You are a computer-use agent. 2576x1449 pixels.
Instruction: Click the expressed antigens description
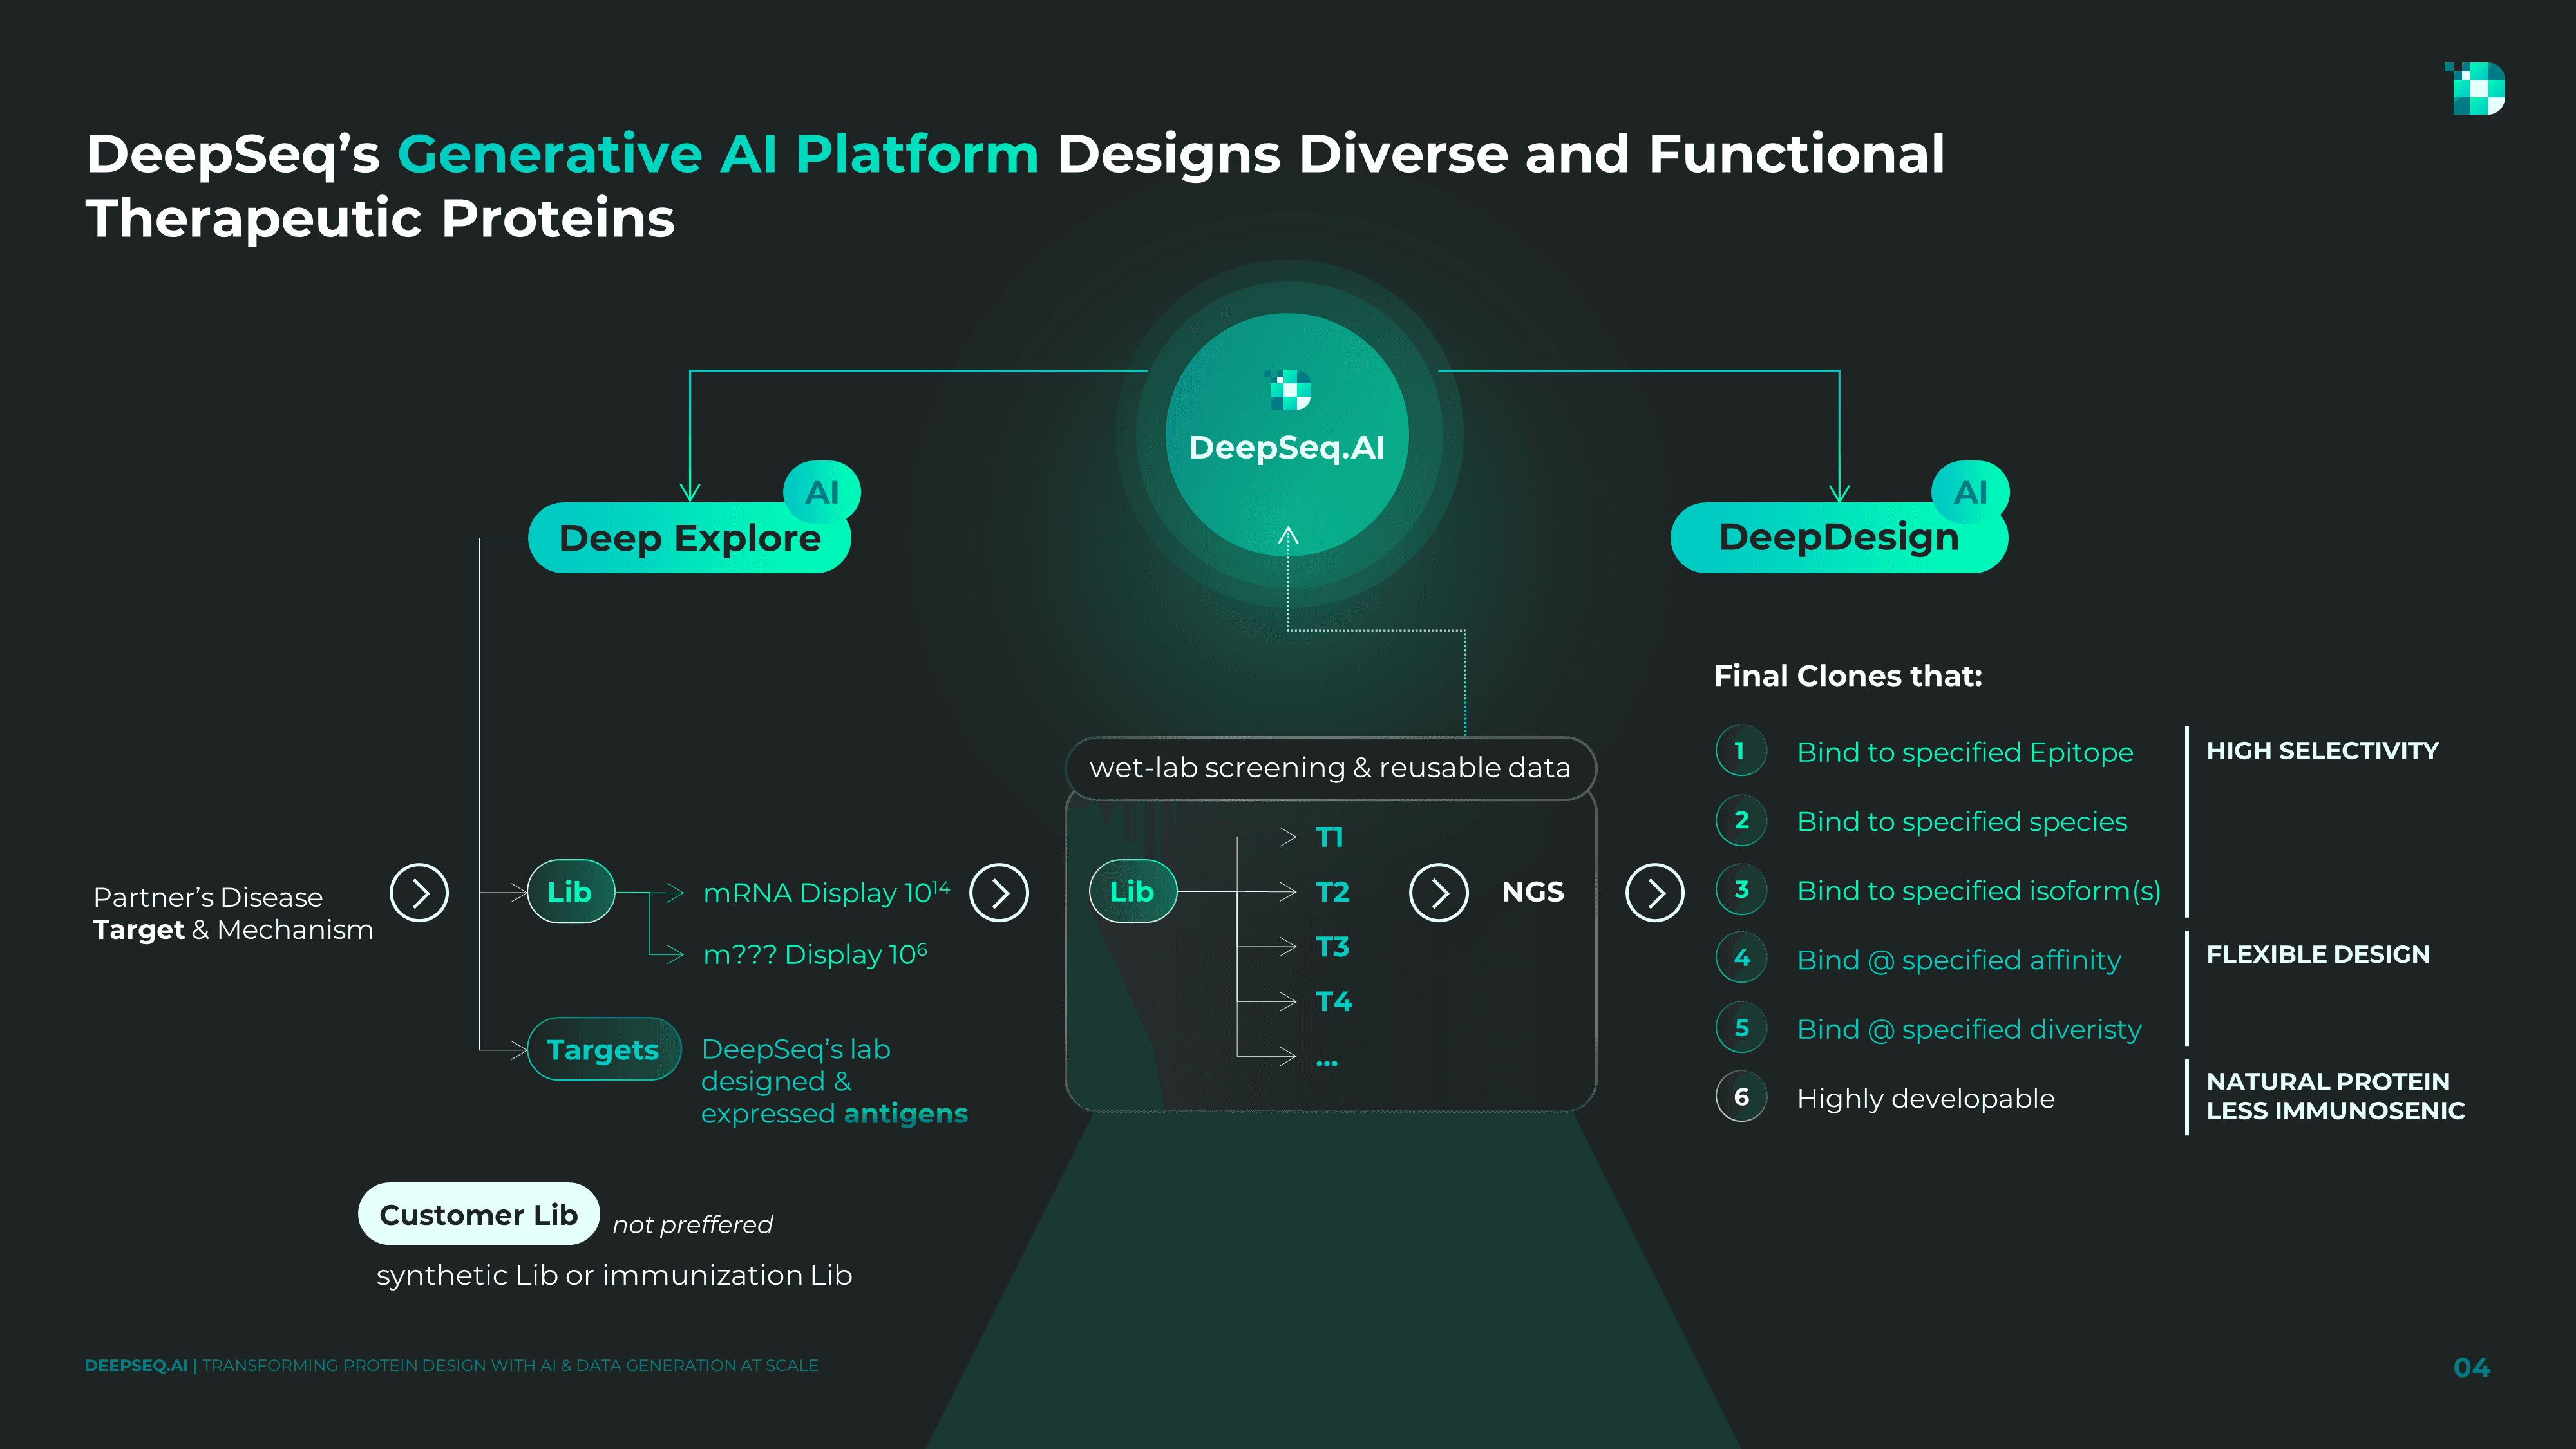point(834,1081)
